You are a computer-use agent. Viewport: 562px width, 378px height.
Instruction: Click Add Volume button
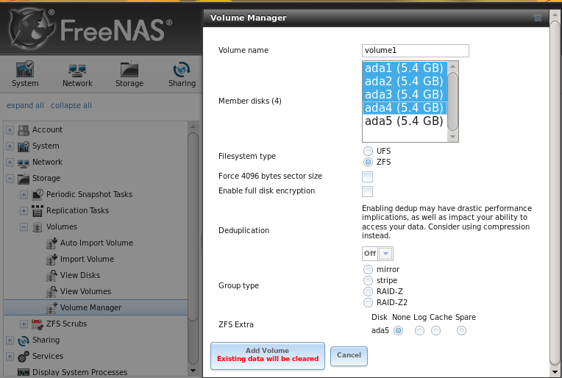[267, 356]
